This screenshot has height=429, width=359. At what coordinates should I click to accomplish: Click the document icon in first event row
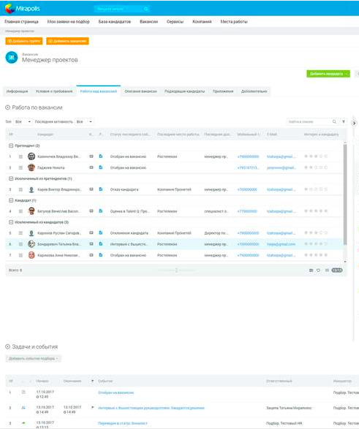(x=23, y=392)
